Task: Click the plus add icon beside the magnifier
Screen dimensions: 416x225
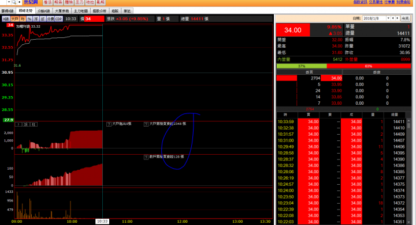Action: (x=20, y=2)
